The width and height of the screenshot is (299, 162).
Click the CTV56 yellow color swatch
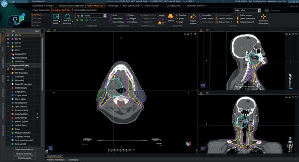(x=12, y=47)
